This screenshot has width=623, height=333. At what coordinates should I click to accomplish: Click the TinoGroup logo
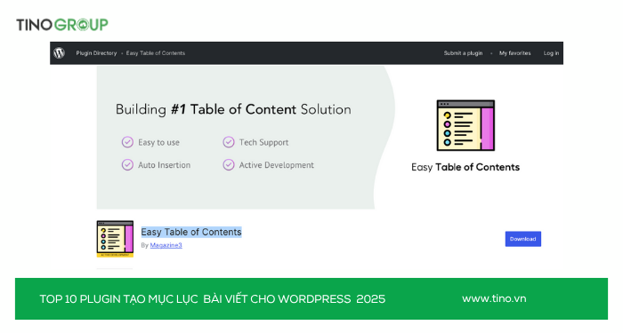point(62,25)
